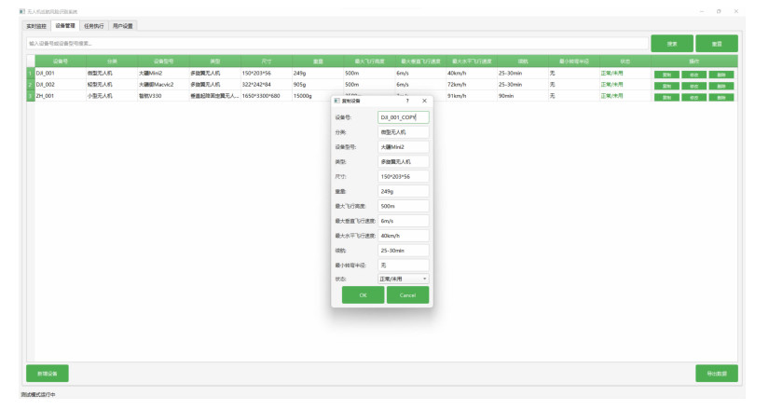Open the 状态 dropdown in dialog

click(x=403, y=279)
